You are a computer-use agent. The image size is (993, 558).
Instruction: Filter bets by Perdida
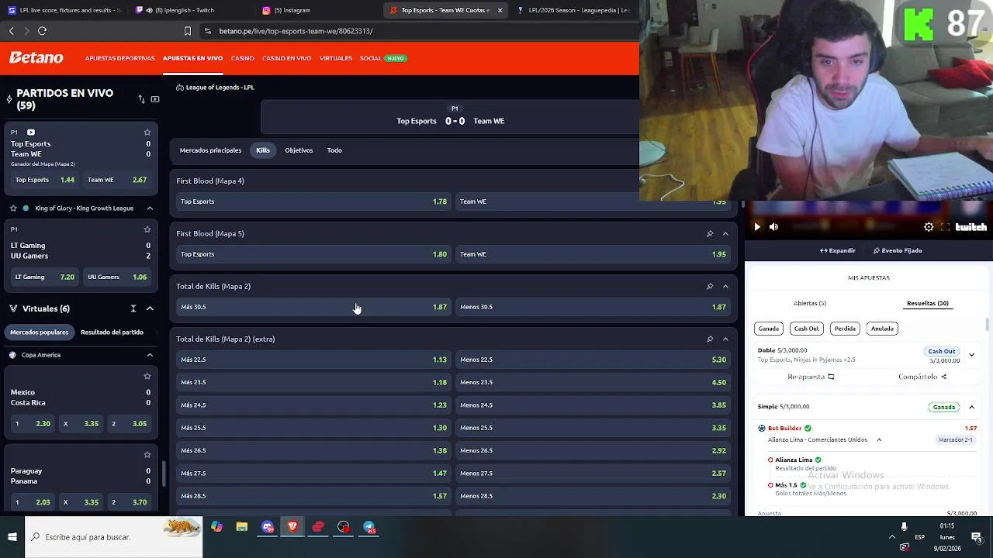(x=845, y=329)
